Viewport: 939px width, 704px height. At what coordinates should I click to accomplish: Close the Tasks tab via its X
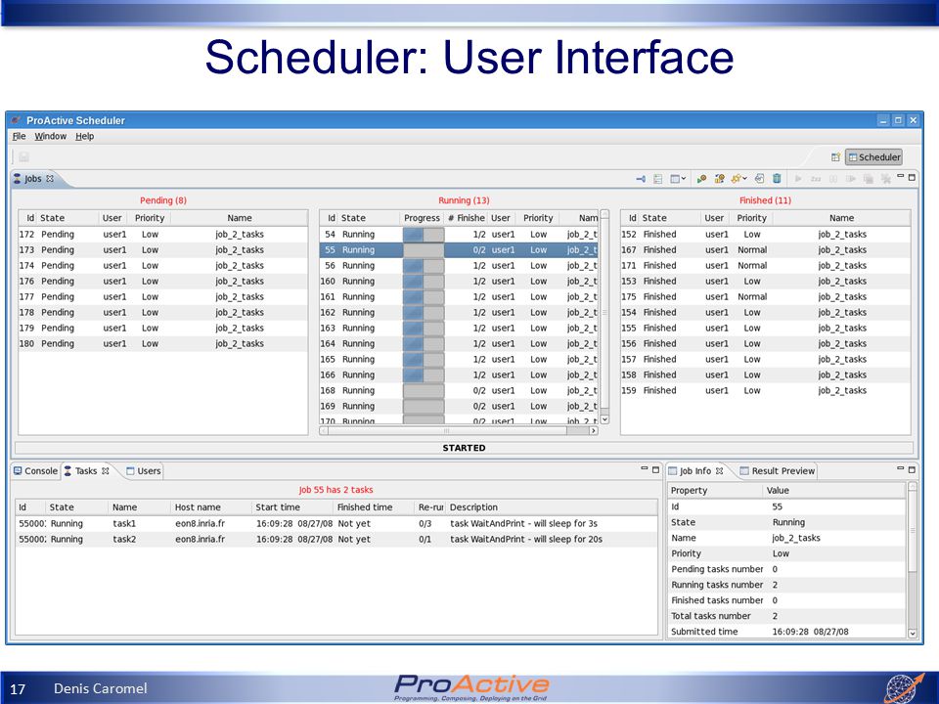[x=105, y=470]
